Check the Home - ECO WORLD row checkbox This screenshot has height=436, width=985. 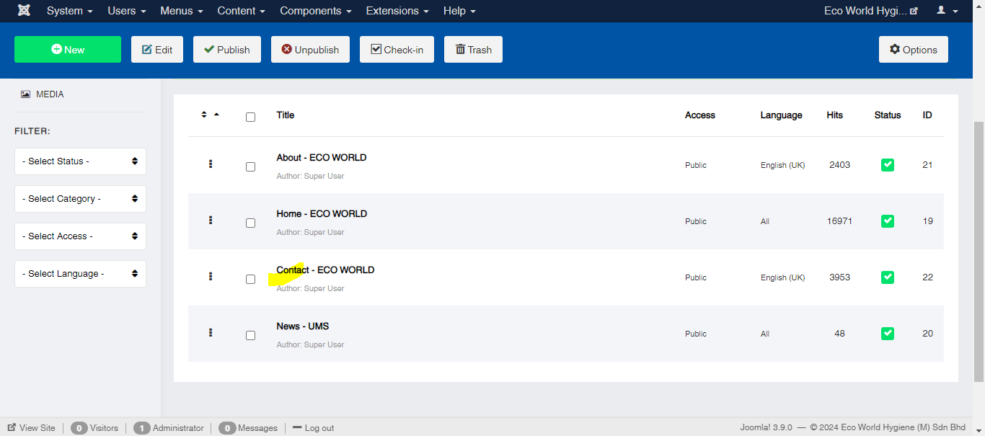point(250,223)
